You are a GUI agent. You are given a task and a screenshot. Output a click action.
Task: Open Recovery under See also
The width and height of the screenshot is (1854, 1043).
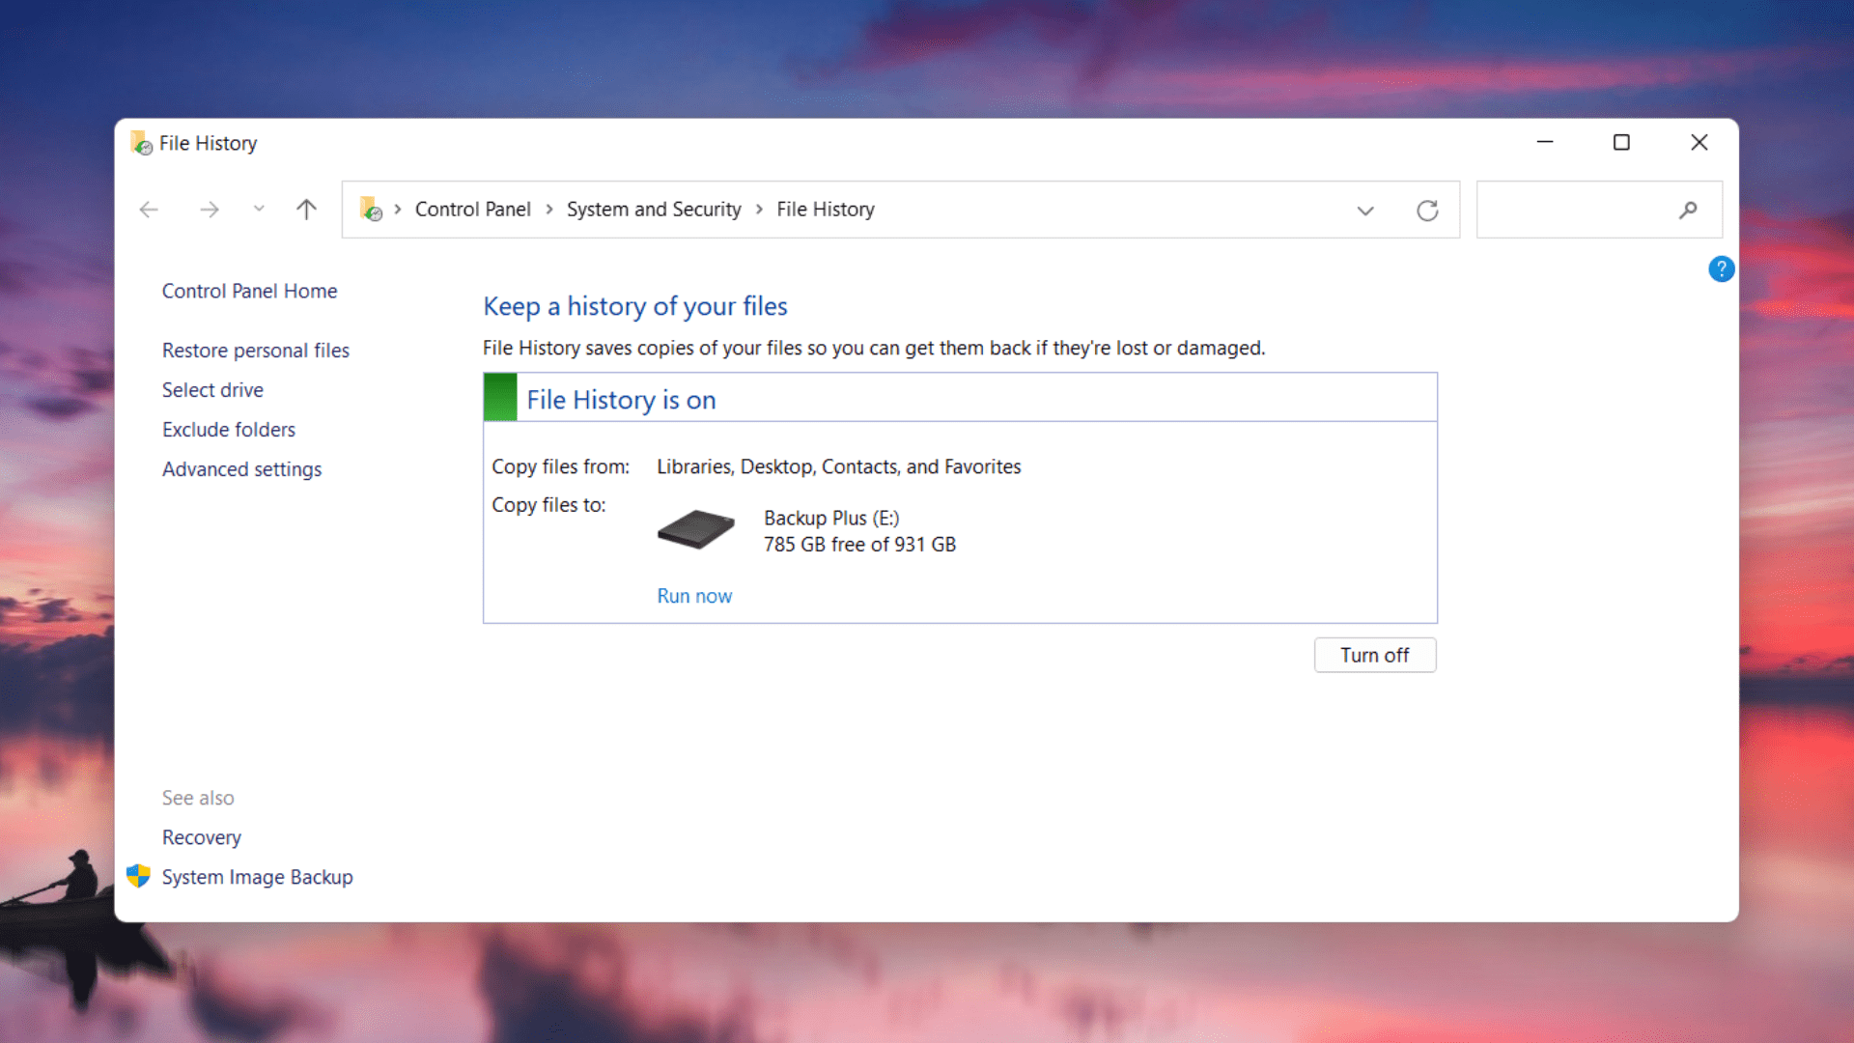point(201,837)
